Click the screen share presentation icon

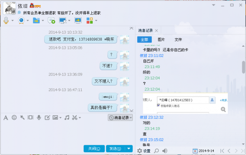pyautogui.click(x=78, y=21)
